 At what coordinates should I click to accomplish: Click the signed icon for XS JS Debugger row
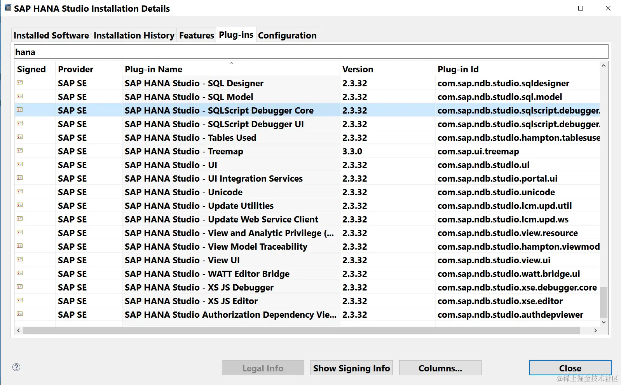coord(20,287)
